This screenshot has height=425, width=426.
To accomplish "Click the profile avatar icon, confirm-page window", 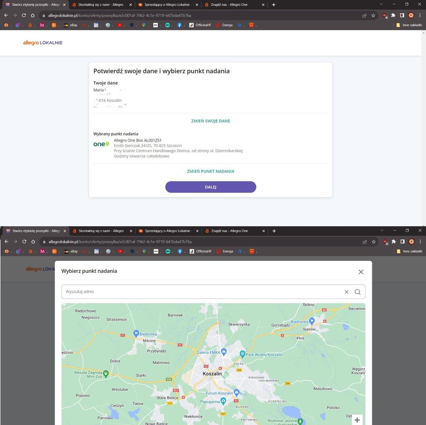I will (411, 15).
